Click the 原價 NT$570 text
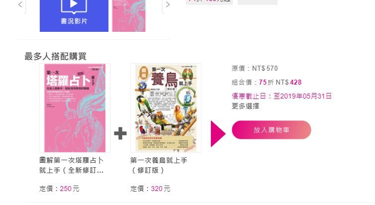375x205 pixels. [255, 68]
